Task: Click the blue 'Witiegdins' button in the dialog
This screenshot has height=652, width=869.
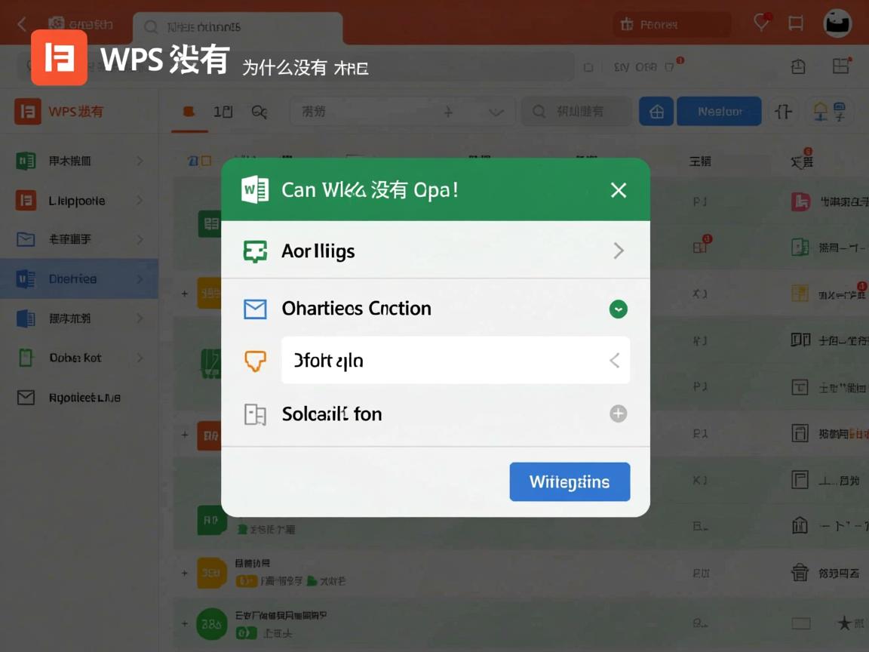Action: click(570, 481)
